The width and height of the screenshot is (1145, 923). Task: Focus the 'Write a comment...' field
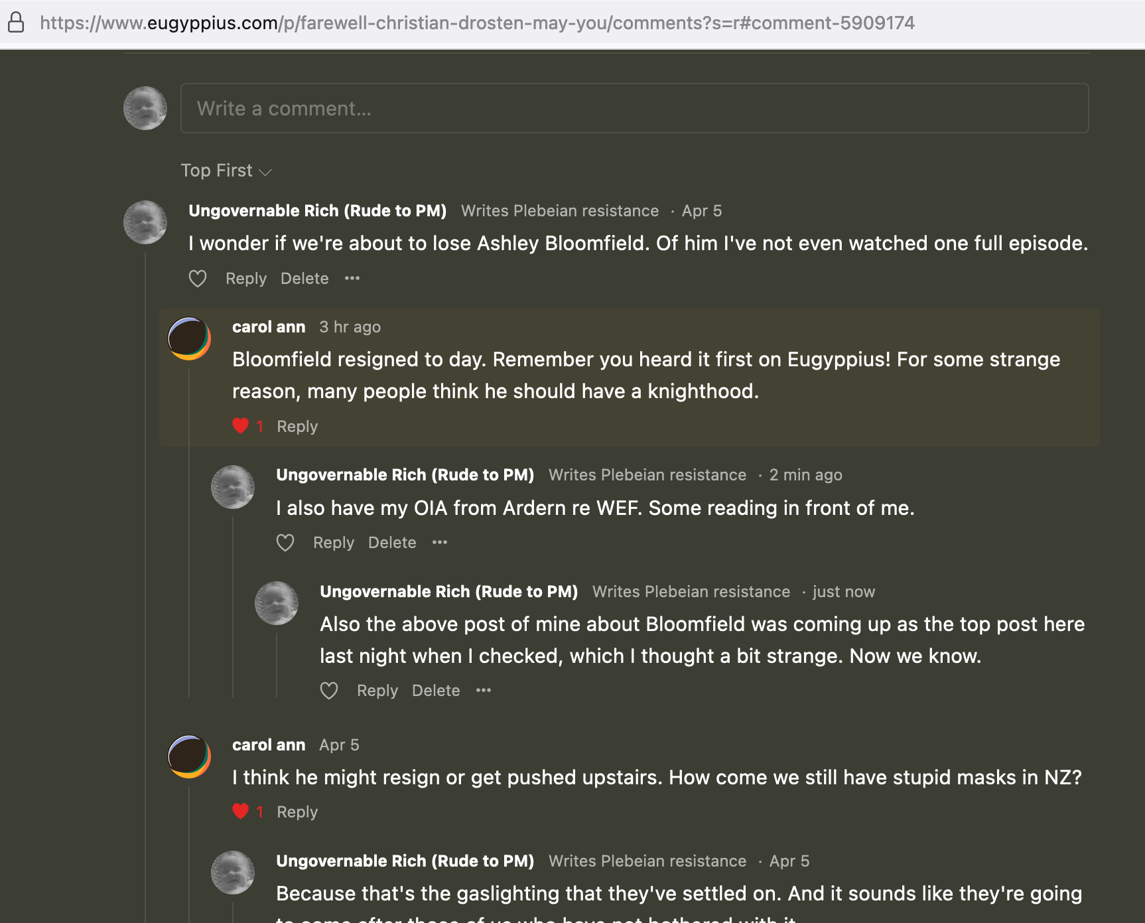(x=635, y=108)
